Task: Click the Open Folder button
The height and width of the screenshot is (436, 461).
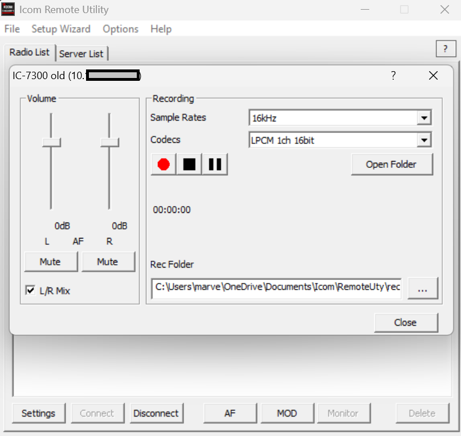Action: click(391, 164)
